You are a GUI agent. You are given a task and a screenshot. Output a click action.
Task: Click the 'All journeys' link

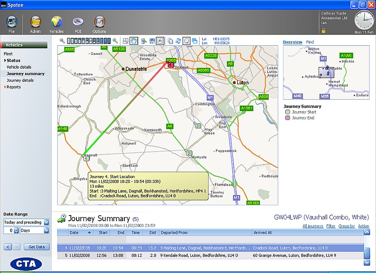coord(313,226)
